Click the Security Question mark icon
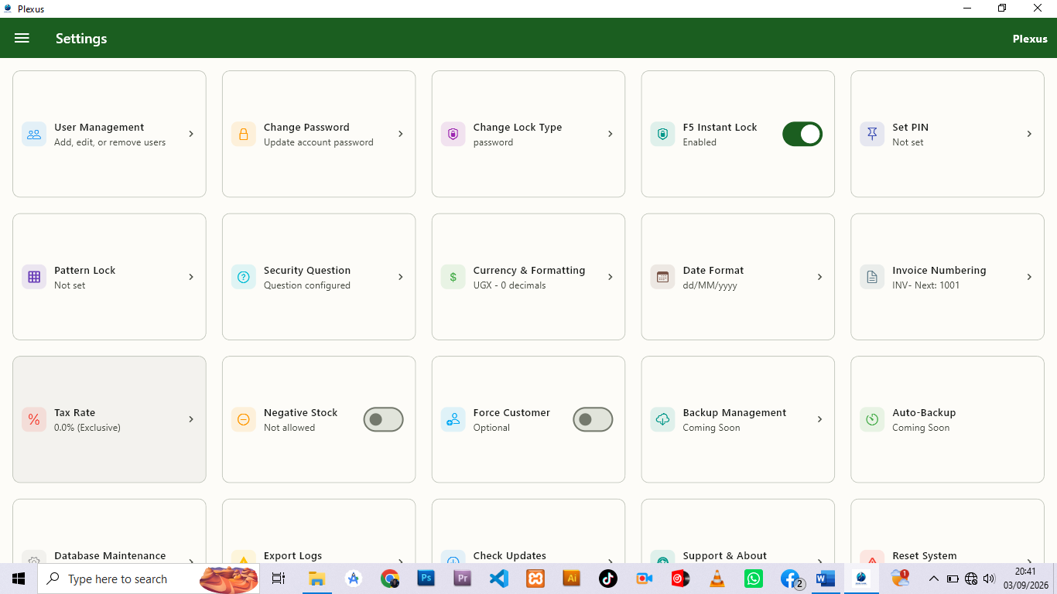The width and height of the screenshot is (1057, 594). click(x=244, y=277)
